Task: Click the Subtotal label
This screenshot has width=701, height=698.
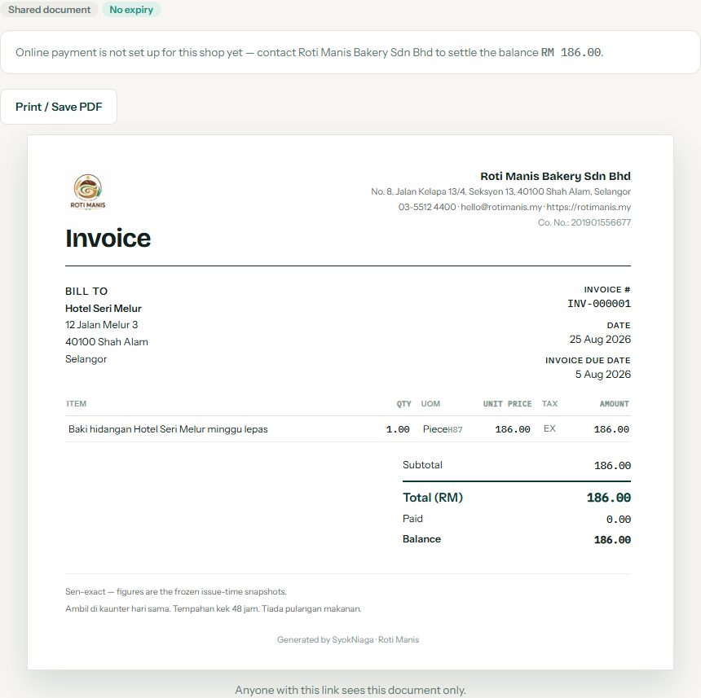Action: (422, 465)
